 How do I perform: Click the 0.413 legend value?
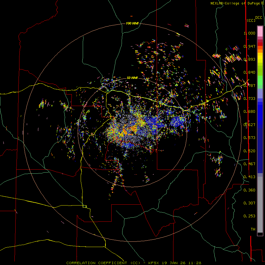click(249, 177)
